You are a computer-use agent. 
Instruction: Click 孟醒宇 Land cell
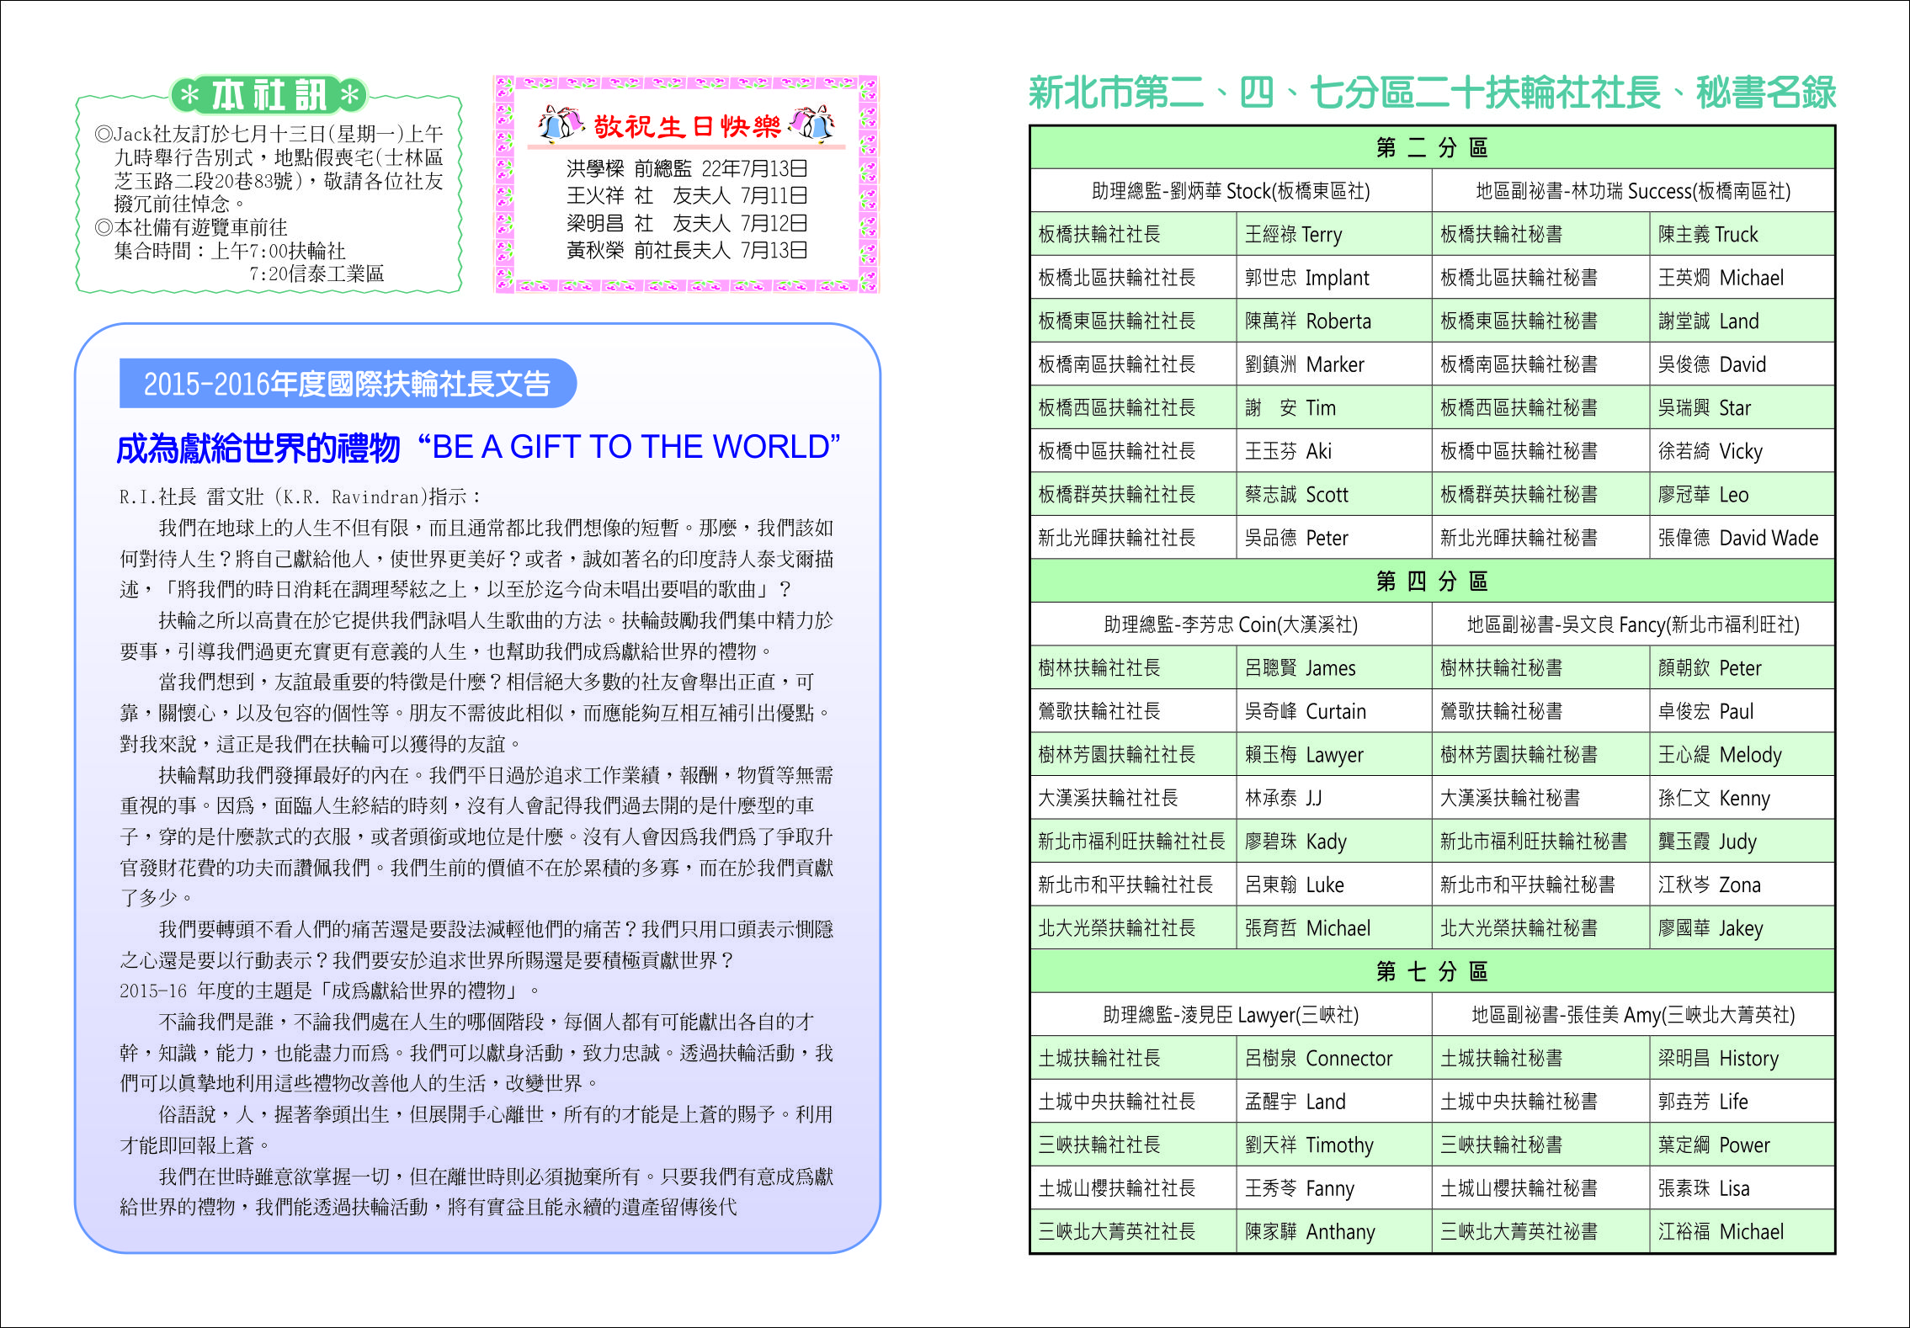[1333, 1102]
